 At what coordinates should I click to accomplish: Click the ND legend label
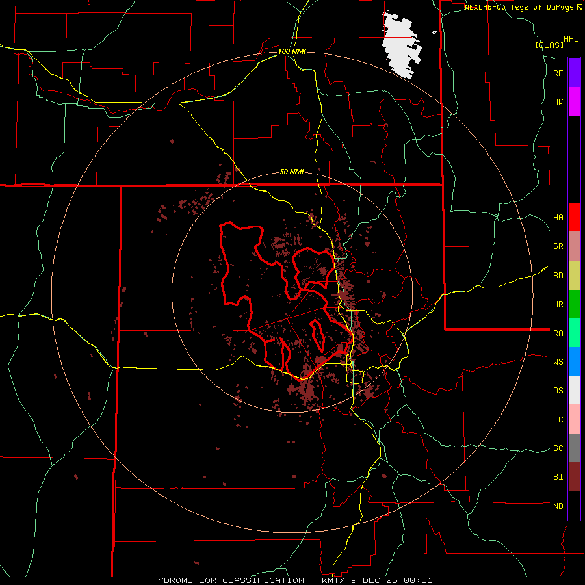click(x=558, y=506)
